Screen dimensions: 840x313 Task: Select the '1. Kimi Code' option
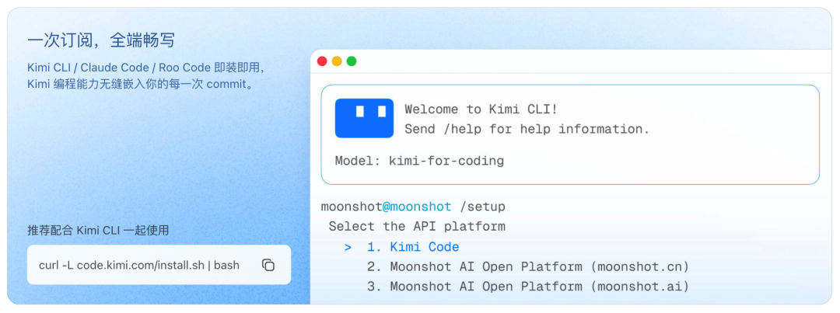click(x=413, y=247)
